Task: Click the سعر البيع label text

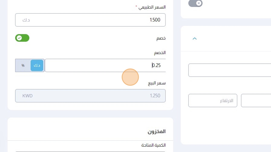Action: pos(157,83)
